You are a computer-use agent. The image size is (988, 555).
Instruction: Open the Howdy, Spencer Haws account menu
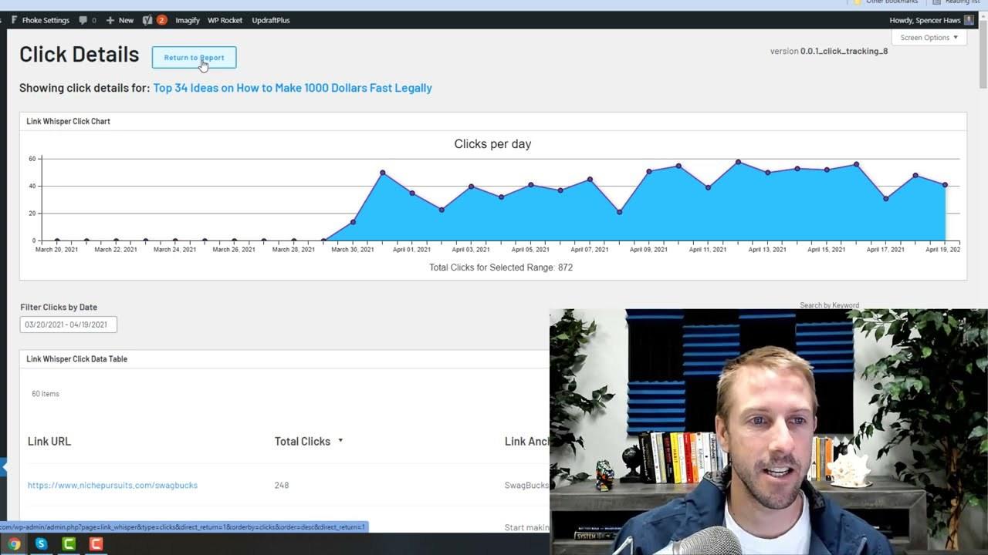pyautogui.click(x=931, y=20)
